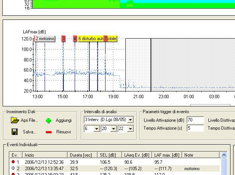Click the '--- (120.3)' SEL cell
Image resolution: width=235 pixels, height=175 pixels.
[x=108, y=169]
